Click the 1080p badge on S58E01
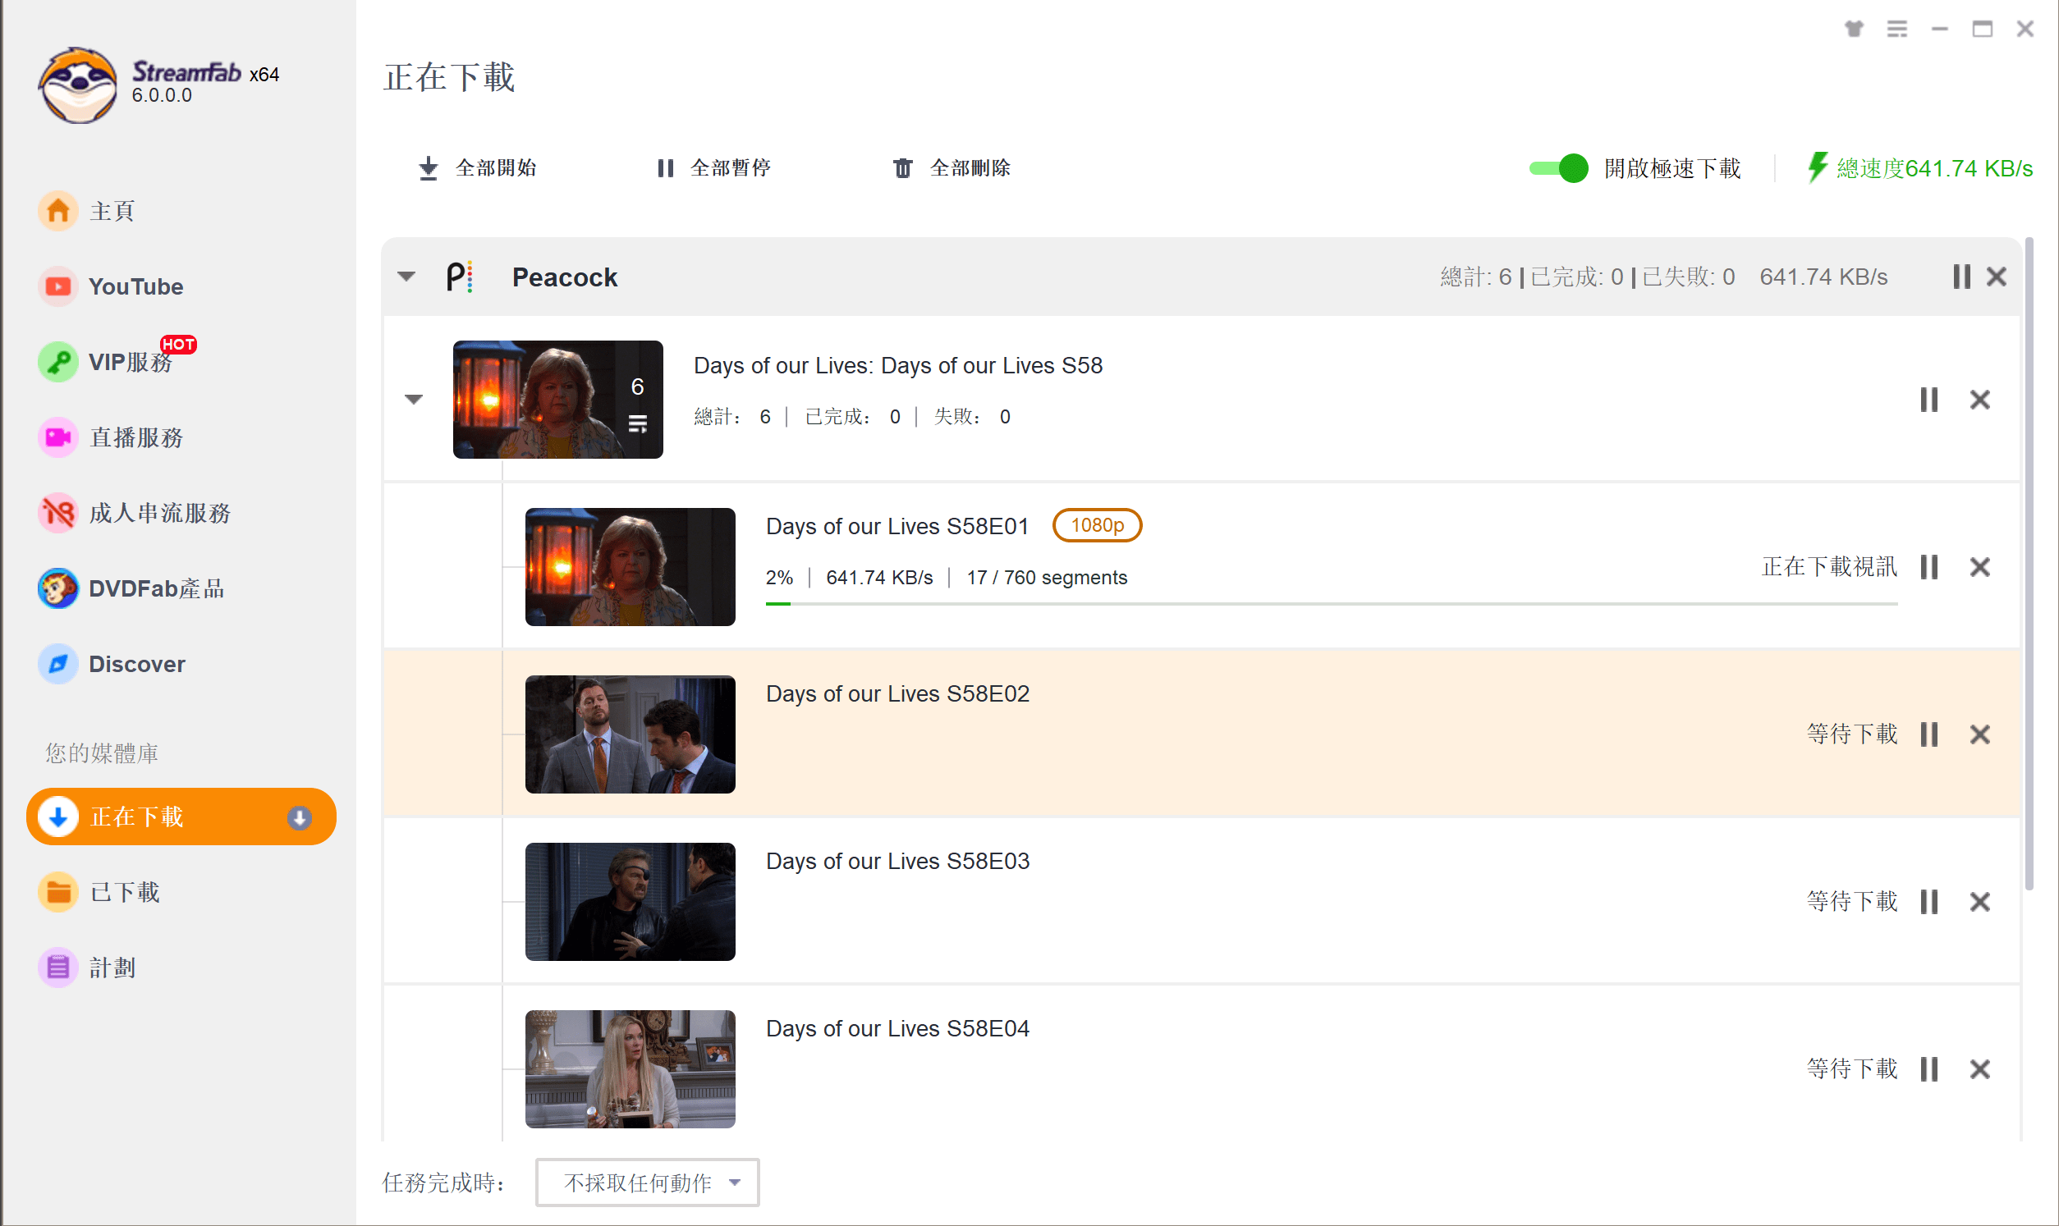Screen dimensions: 2059x1226 coord(1097,525)
